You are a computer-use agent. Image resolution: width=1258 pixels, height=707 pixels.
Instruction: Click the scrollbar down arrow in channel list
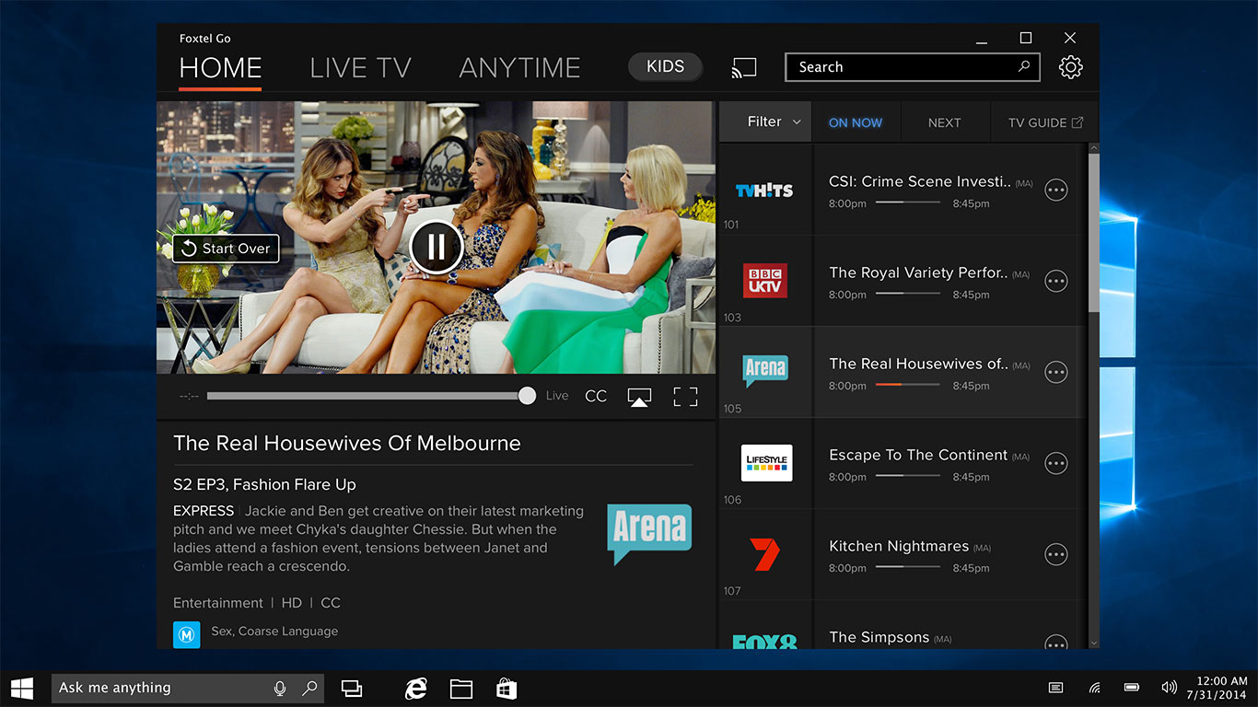click(1093, 643)
